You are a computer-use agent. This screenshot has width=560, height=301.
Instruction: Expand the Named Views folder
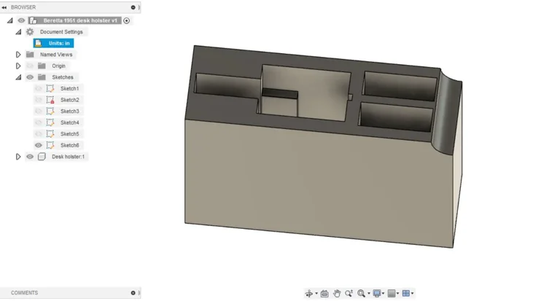coord(18,55)
